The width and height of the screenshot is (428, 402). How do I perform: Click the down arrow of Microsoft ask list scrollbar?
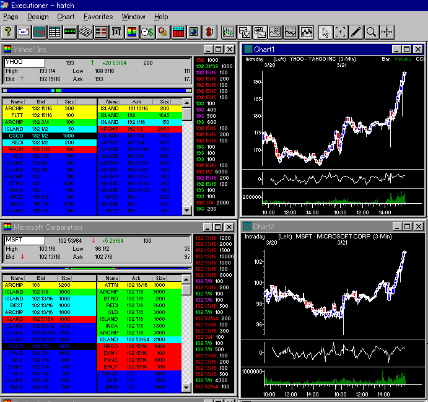coord(186,387)
